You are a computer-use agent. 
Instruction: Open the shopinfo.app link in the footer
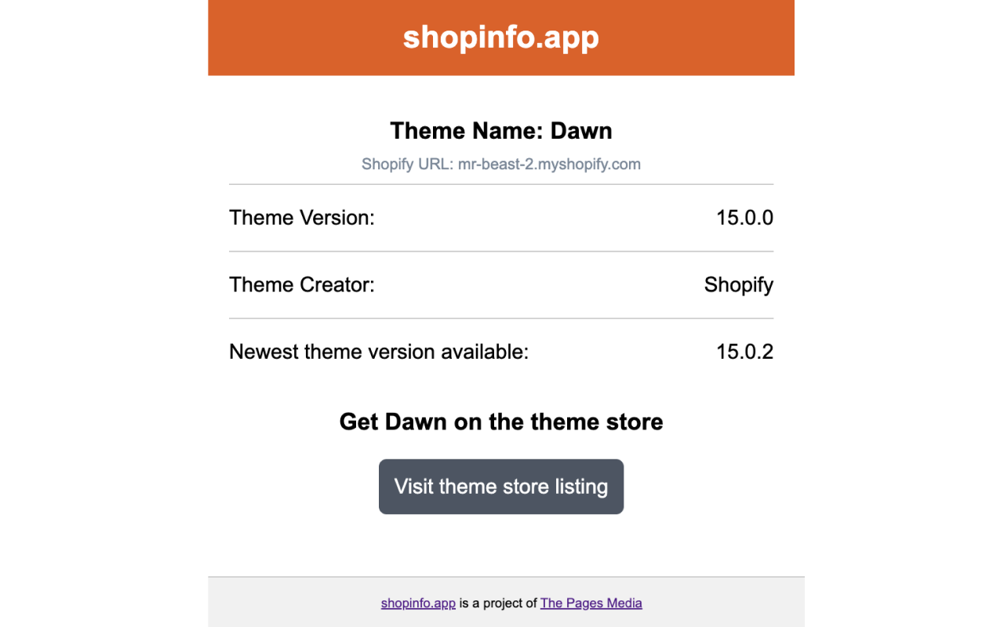(418, 603)
